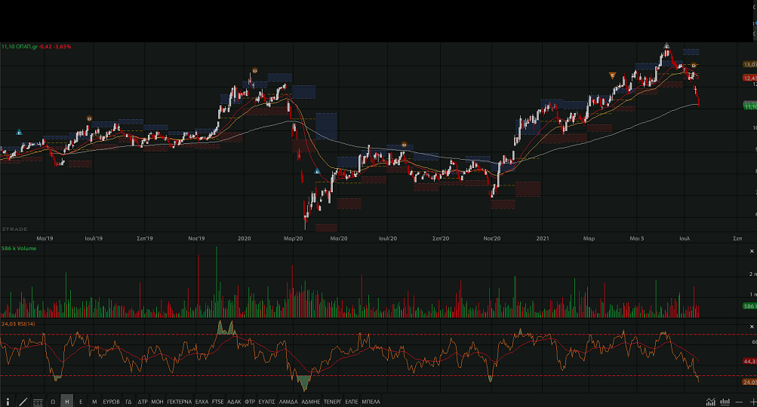Click the ΟΠΑΠ.gr symbol label
Screen dimensions: 757x407
click(x=39, y=47)
